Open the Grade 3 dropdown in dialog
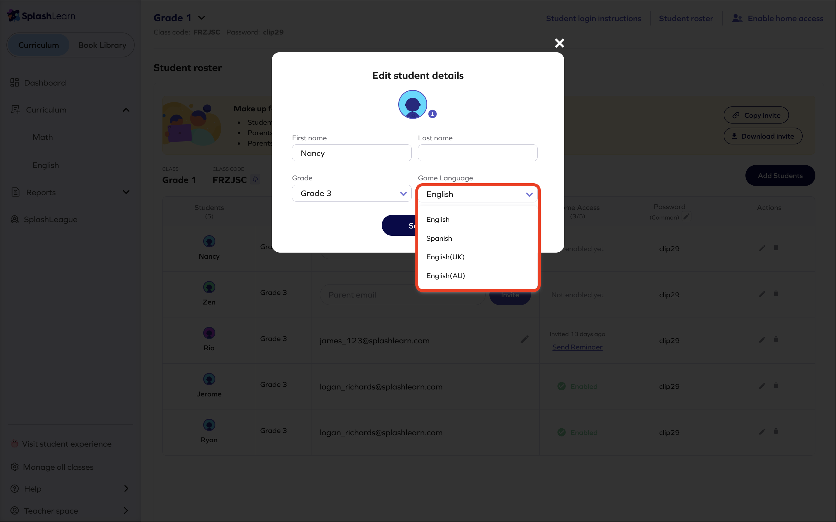Viewport: 836px width, 522px height. coord(352,193)
